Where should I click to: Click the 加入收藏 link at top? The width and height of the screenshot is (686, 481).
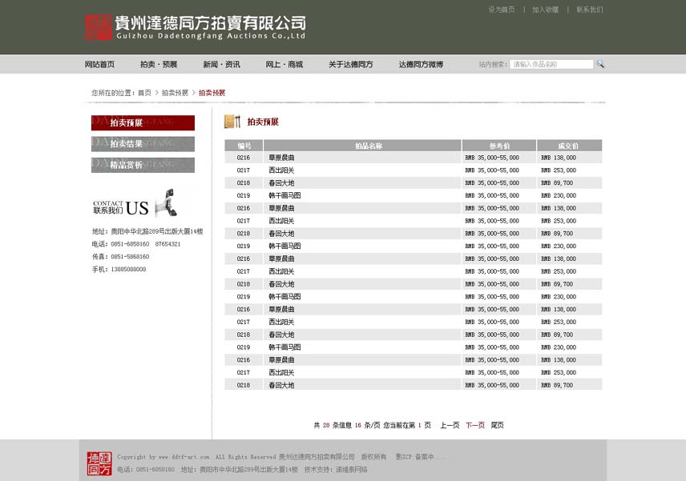point(545,10)
